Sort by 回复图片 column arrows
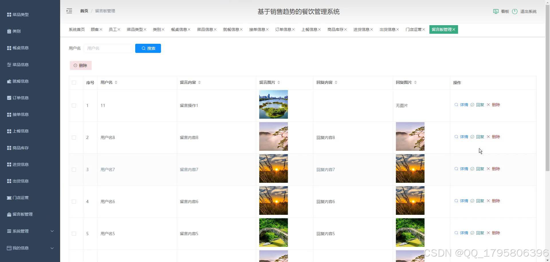550x262 pixels. click(415, 82)
